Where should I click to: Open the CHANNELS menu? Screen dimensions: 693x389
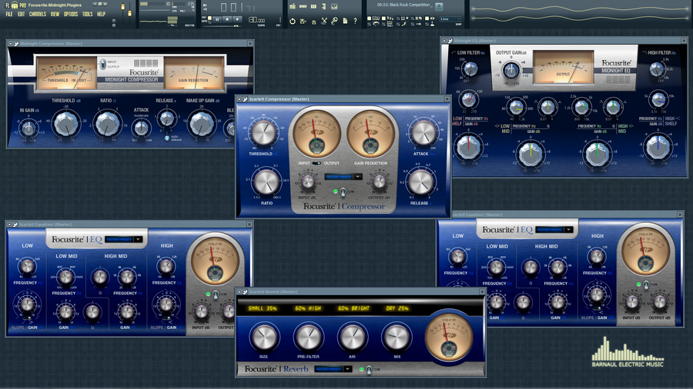tap(38, 14)
